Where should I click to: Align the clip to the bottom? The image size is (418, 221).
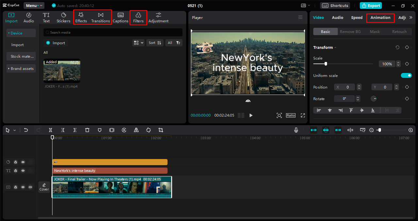(x=373, y=110)
